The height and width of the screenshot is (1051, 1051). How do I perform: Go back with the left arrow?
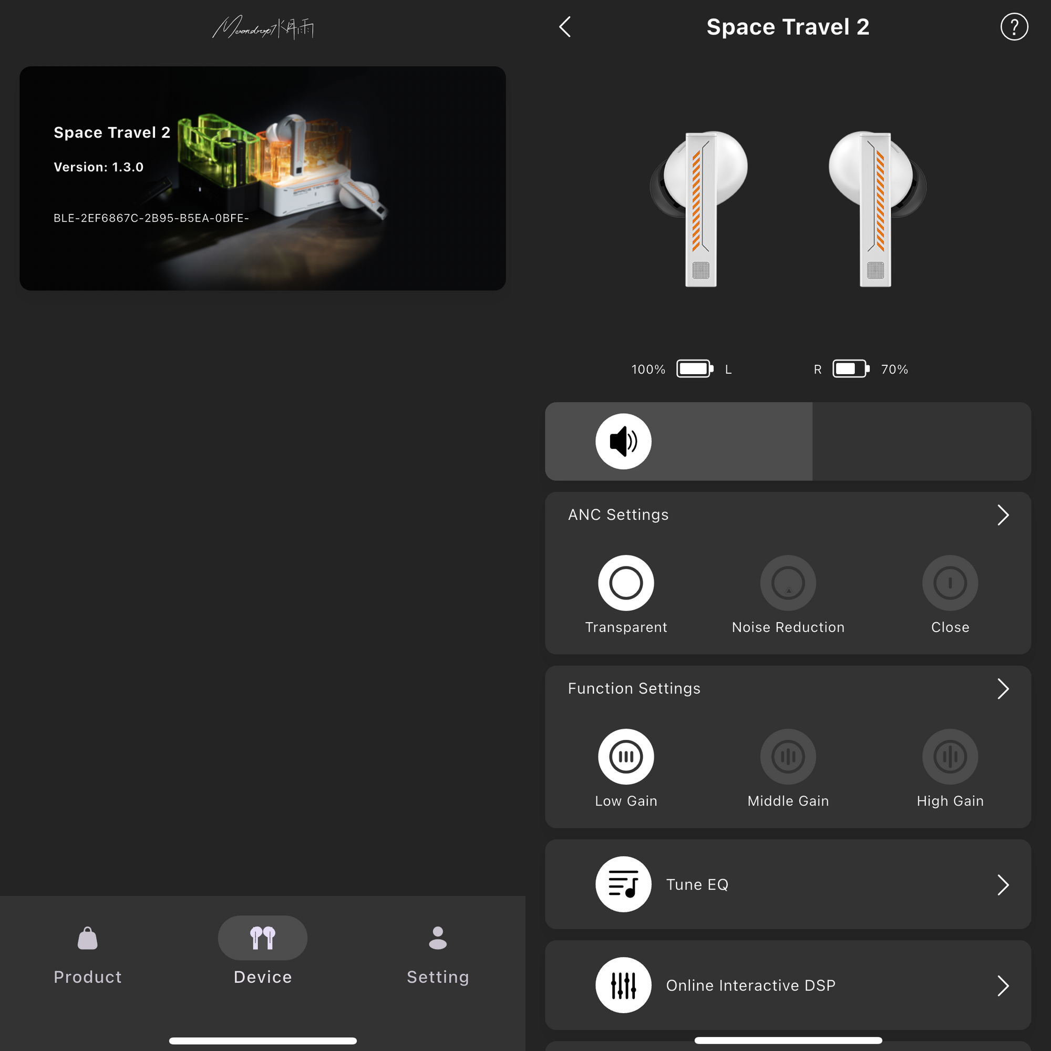point(565,27)
